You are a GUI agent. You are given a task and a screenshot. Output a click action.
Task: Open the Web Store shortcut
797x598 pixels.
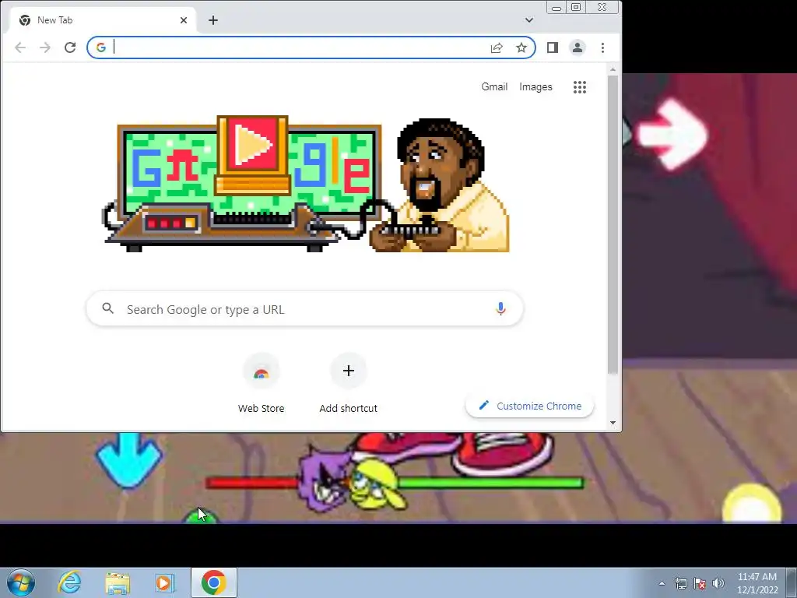pyautogui.click(x=262, y=384)
